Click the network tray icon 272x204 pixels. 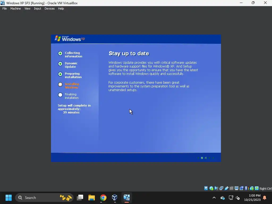[x=231, y=198]
